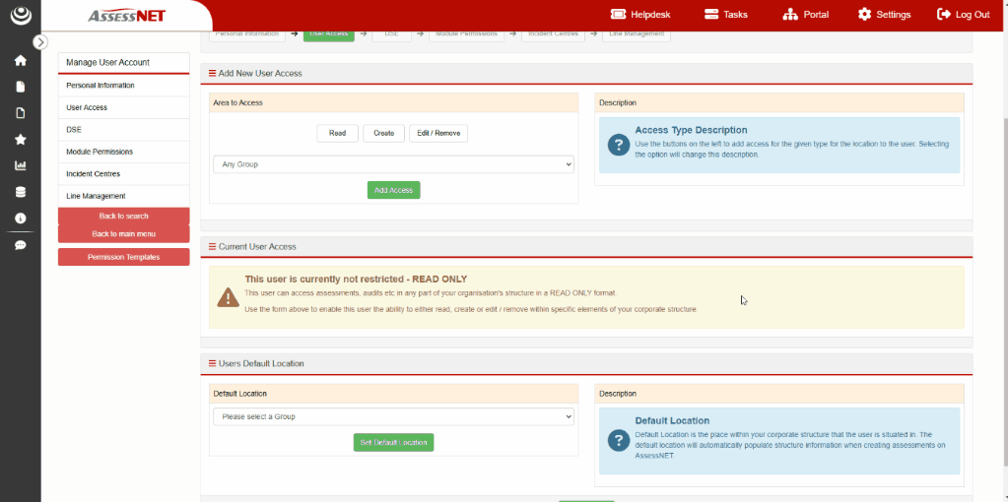
Task: Open the information circle icon in the sidebar
Action: (x=21, y=219)
